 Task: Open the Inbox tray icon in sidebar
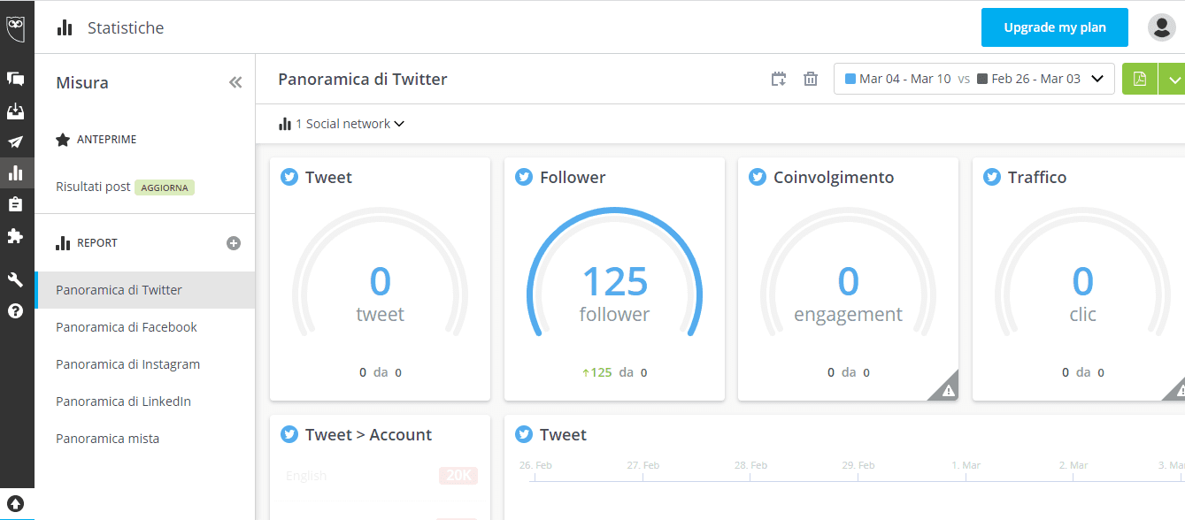coord(15,111)
